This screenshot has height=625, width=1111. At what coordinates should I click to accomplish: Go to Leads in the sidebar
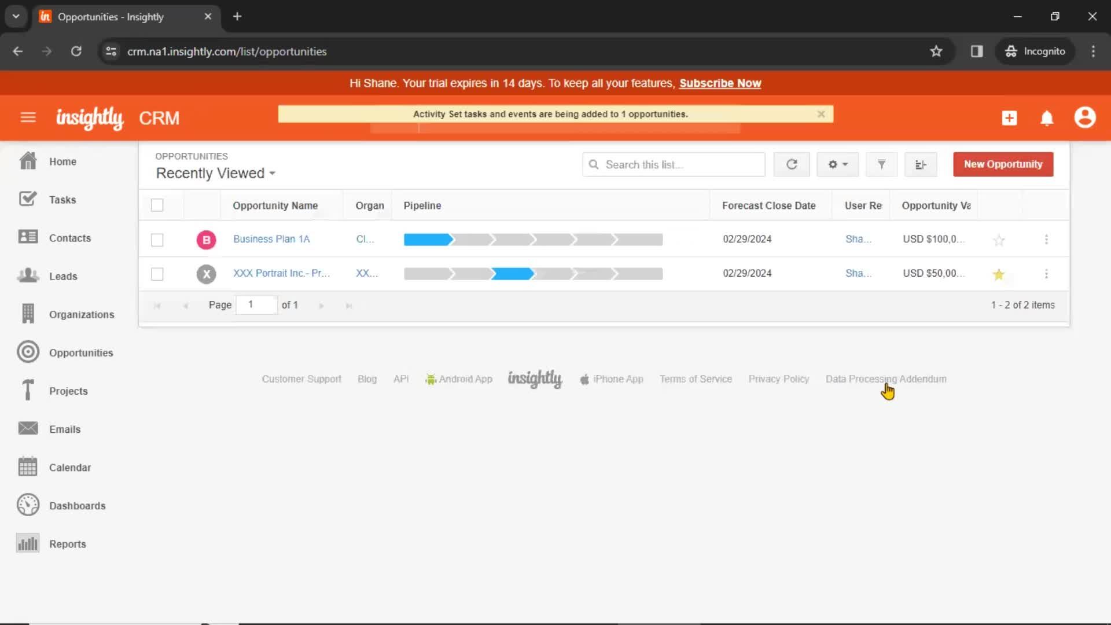[x=63, y=276]
